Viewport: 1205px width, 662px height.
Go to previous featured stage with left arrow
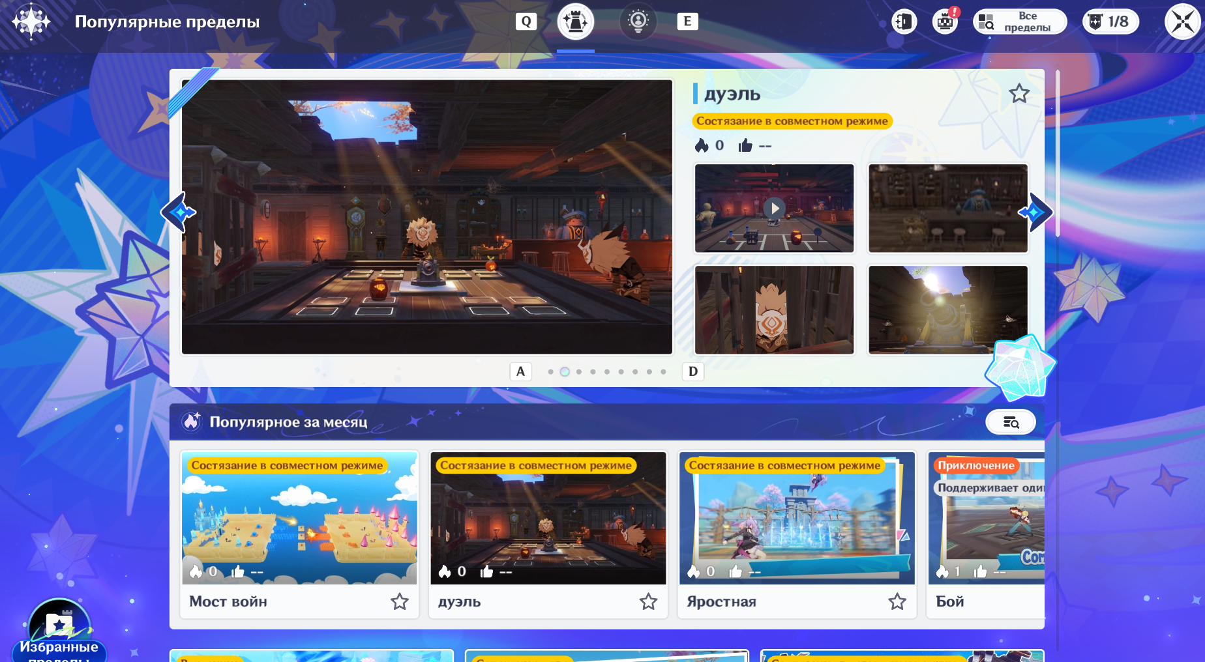point(178,212)
